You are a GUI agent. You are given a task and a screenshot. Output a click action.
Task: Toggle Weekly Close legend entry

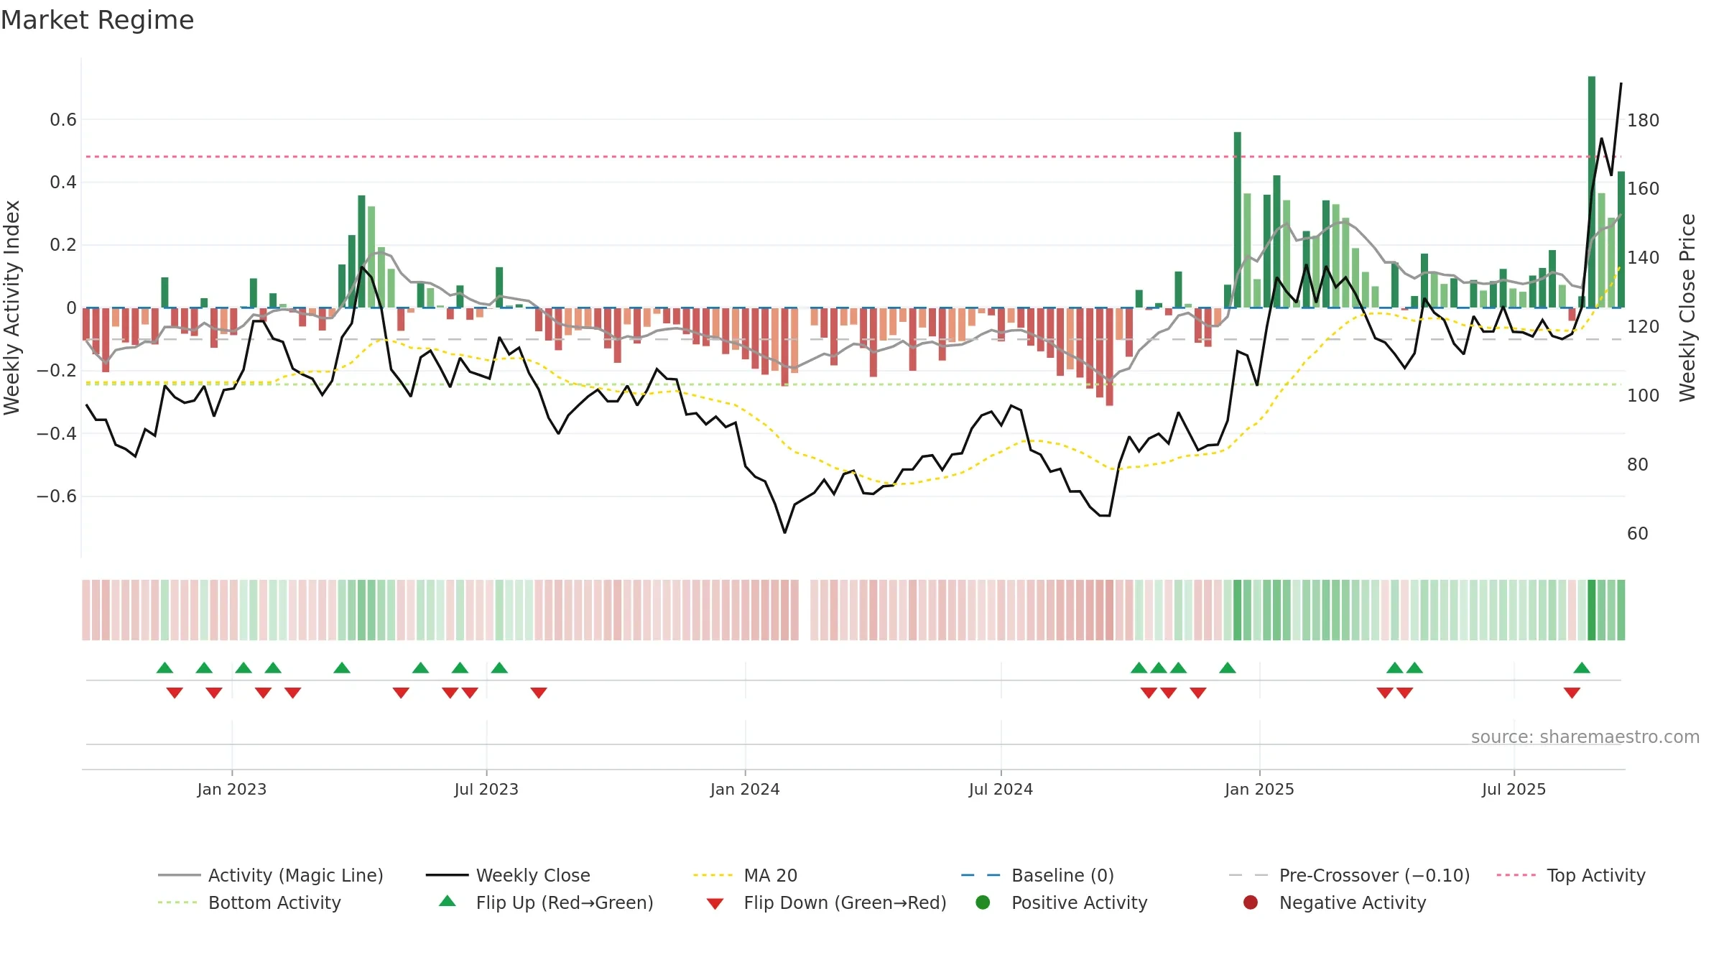(508, 875)
